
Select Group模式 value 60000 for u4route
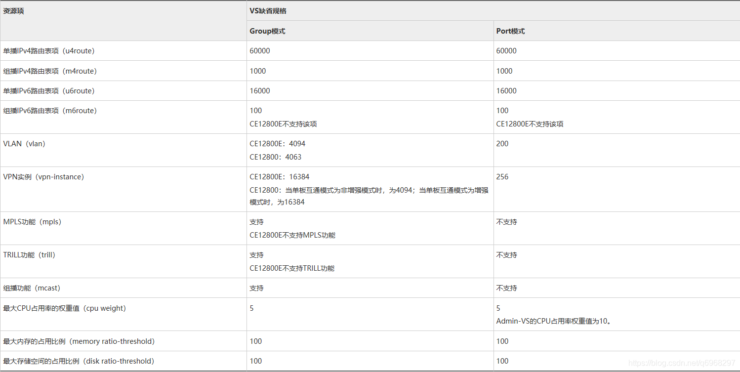[260, 51]
